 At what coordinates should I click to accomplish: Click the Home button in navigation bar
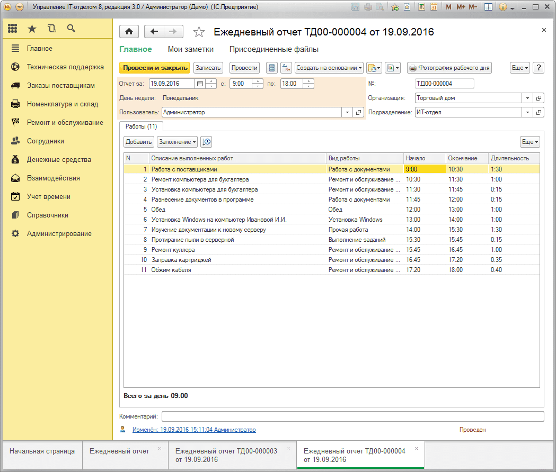click(x=129, y=32)
